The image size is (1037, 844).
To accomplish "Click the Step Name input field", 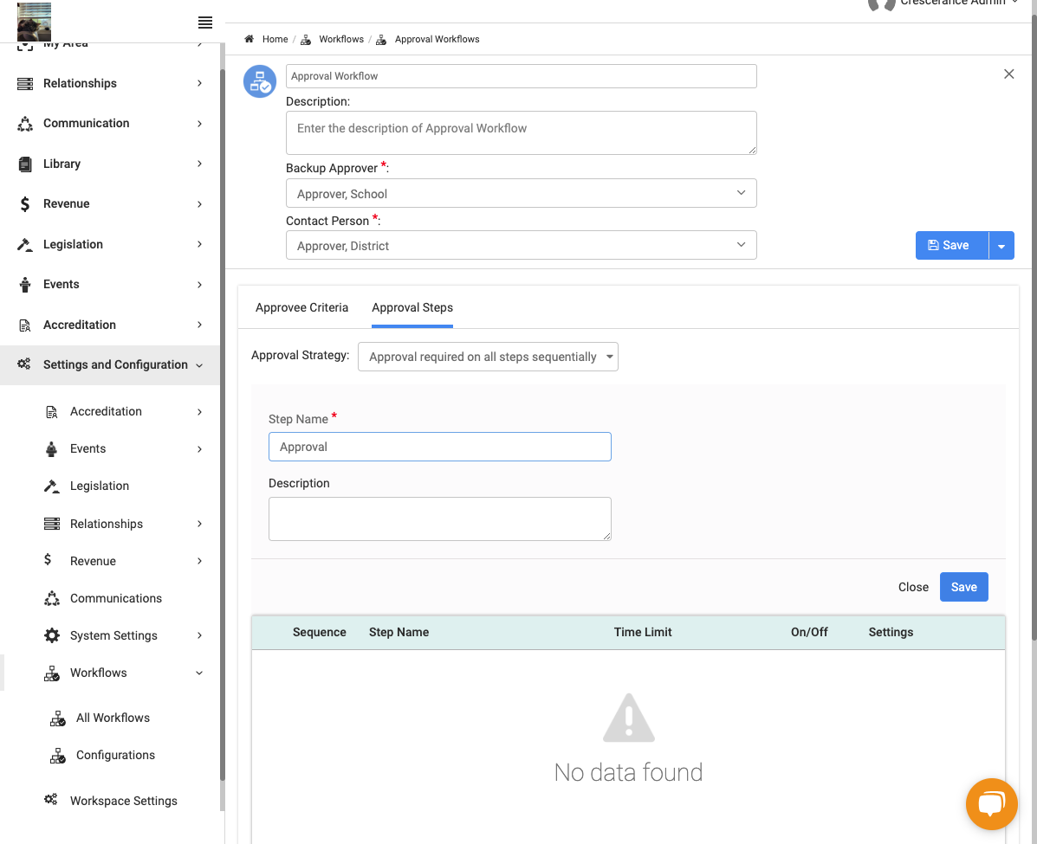I will pyautogui.click(x=440, y=447).
